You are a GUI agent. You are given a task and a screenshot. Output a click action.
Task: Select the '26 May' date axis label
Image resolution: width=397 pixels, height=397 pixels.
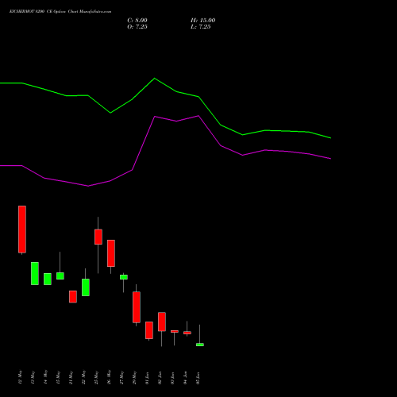coord(110,377)
